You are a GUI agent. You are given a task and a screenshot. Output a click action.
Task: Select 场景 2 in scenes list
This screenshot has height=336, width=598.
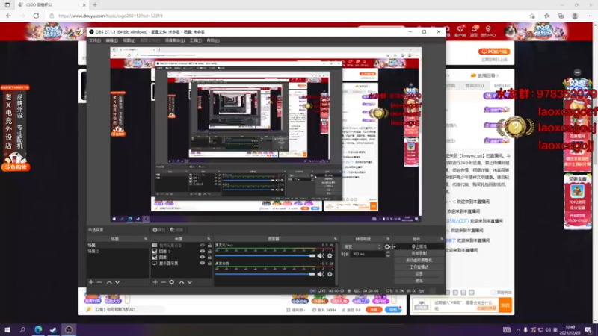(x=118, y=252)
